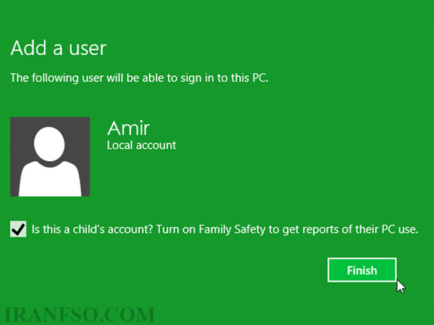Viewport: 434px width, 325px height.
Task: Uncheck the Family Safety child's account checkbox
Action: (18, 229)
